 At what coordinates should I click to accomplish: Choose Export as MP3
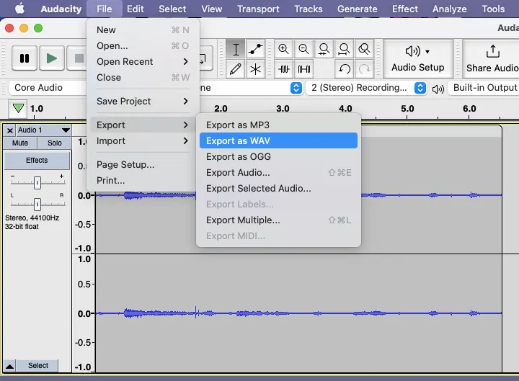(x=278, y=125)
